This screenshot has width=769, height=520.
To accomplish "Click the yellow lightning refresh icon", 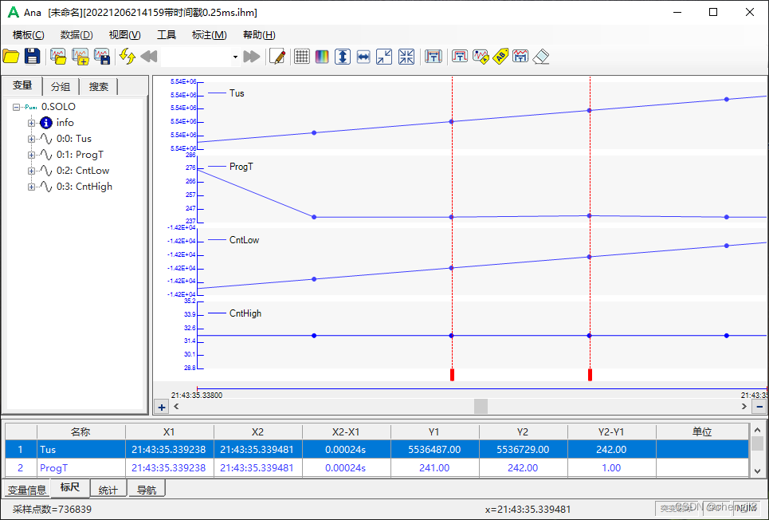I will (128, 57).
